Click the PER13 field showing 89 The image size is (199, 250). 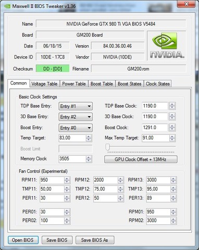pyautogui.click(x=158, y=198)
